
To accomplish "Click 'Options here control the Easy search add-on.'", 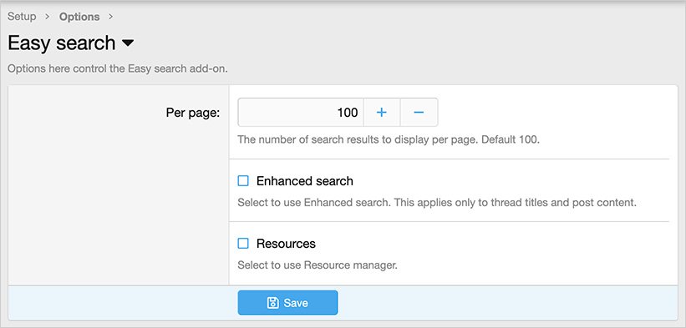I will point(118,69).
